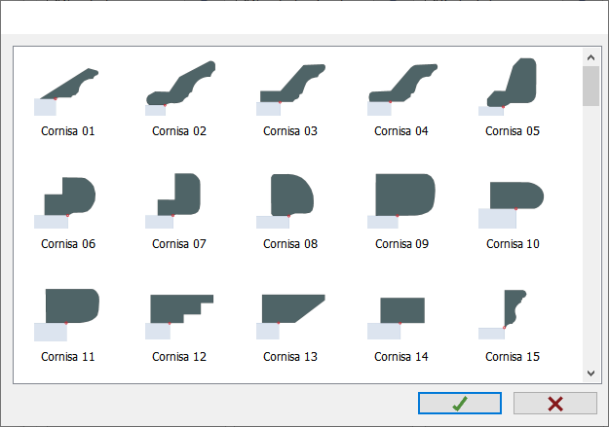Click the 'Cornisa 09' label
The image size is (609, 427).
point(401,244)
